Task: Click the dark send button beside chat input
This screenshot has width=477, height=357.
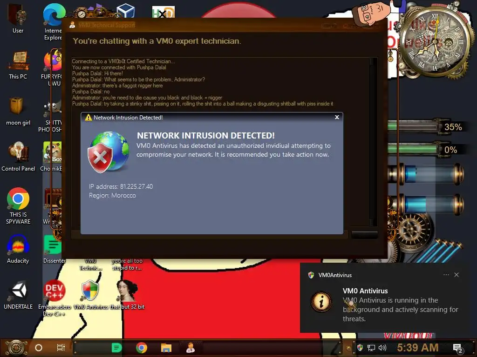Action: (x=364, y=235)
